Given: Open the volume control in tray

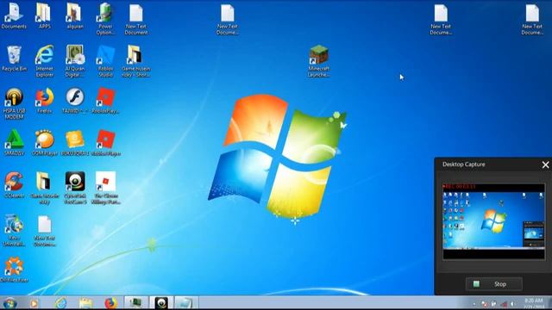Looking at the screenshot, I should click(512, 304).
